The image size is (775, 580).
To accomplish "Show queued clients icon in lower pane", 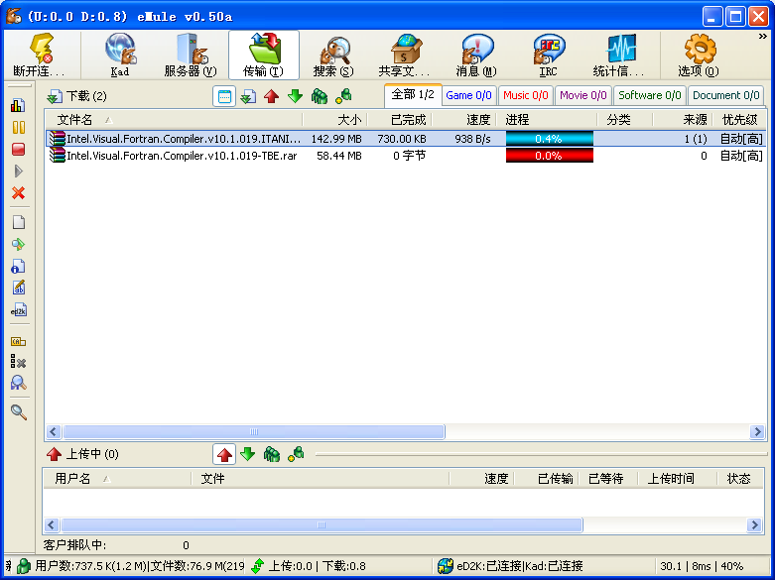I will 271,454.
